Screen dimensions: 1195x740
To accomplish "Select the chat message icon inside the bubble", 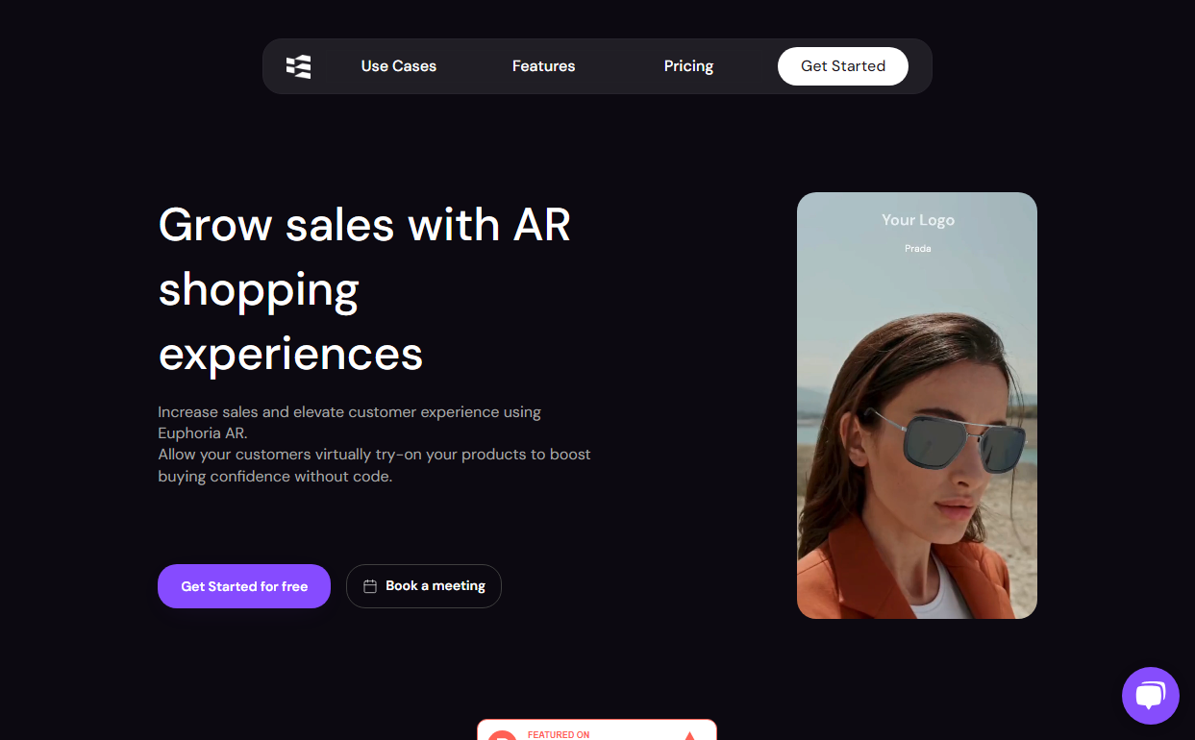I will pos(1151,695).
